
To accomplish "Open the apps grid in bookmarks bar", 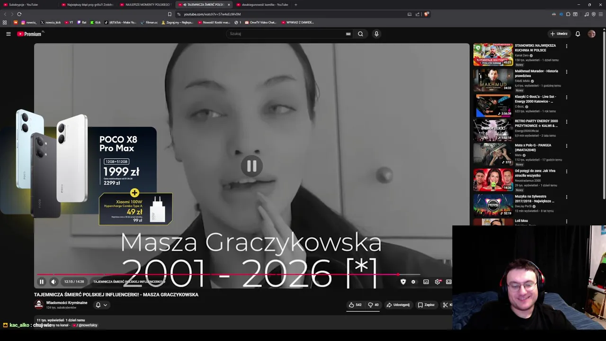I will coord(5,22).
